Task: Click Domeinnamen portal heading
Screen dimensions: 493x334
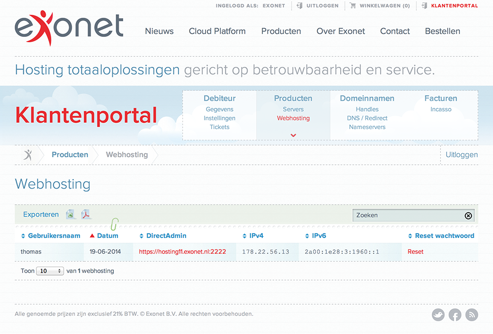Action: click(367, 99)
